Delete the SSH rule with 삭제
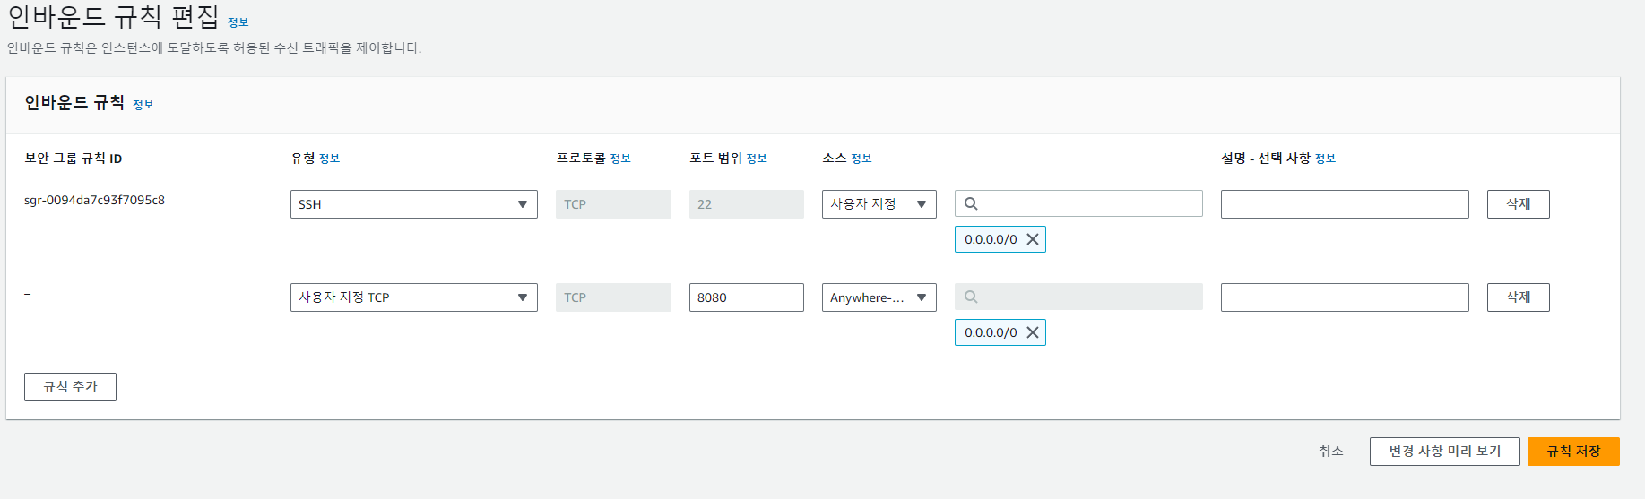Image resolution: width=1645 pixels, height=499 pixels. click(x=1519, y=204)
